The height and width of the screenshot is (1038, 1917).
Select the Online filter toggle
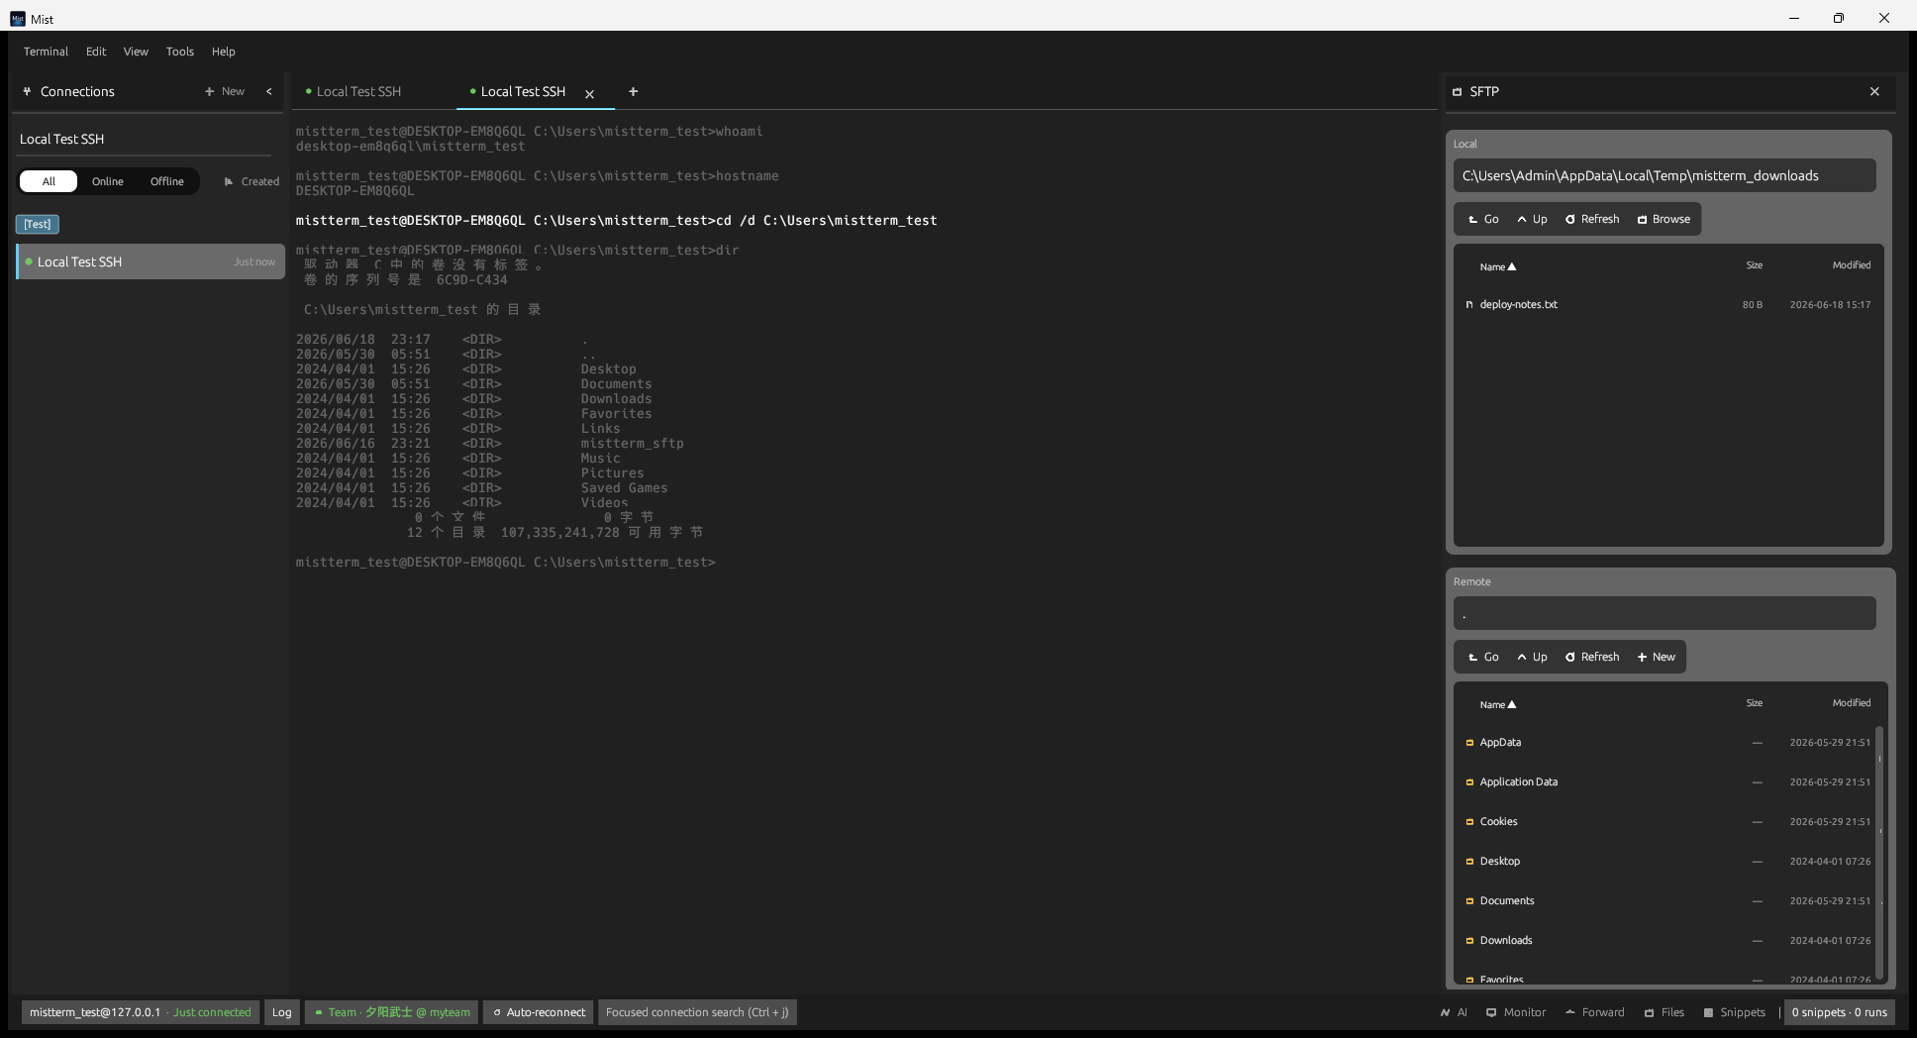108,181
